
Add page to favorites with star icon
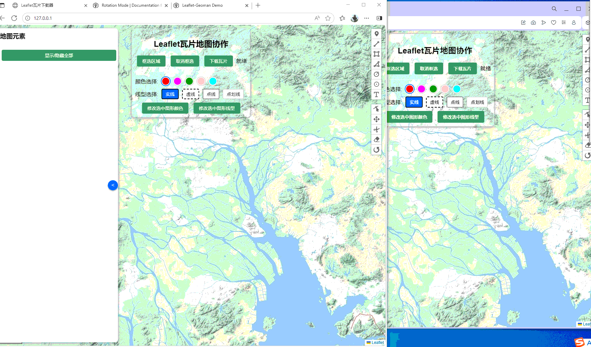click(328, 18)
